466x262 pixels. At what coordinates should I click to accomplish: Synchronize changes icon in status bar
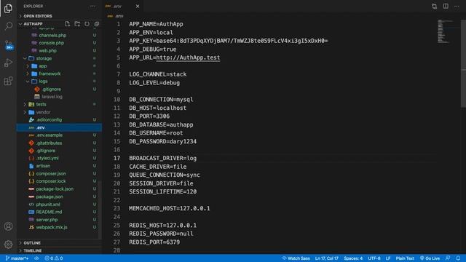click(x=36, y=258)
